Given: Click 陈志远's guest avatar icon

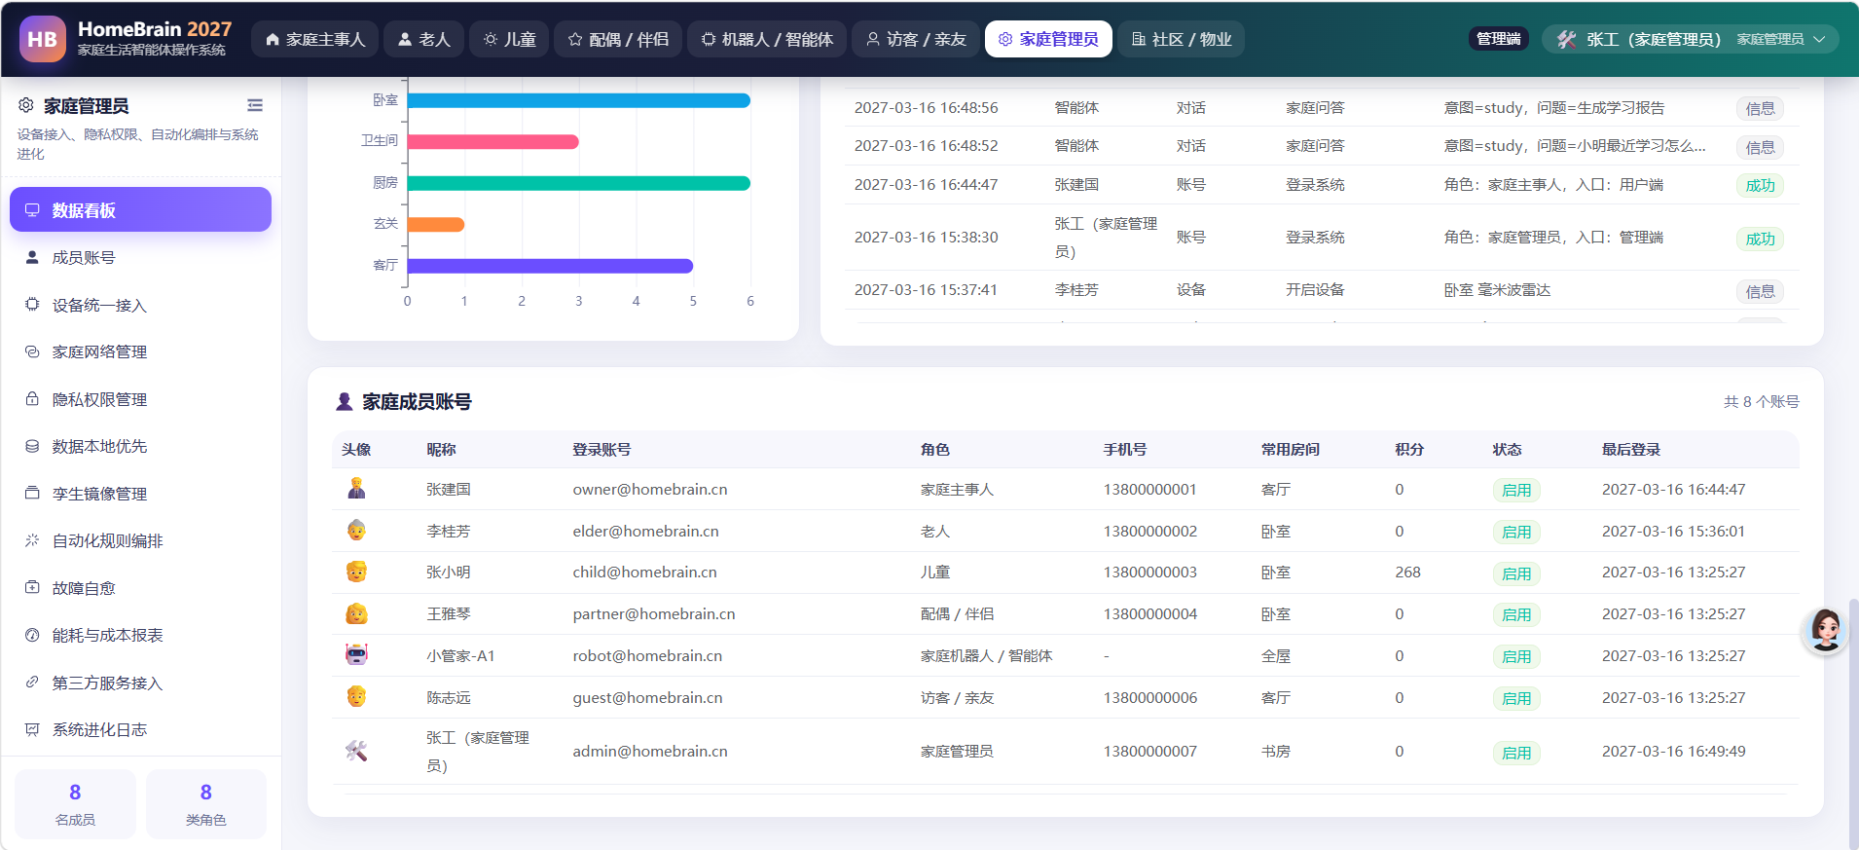Looking at the screenshot, I should click(356, 697).
